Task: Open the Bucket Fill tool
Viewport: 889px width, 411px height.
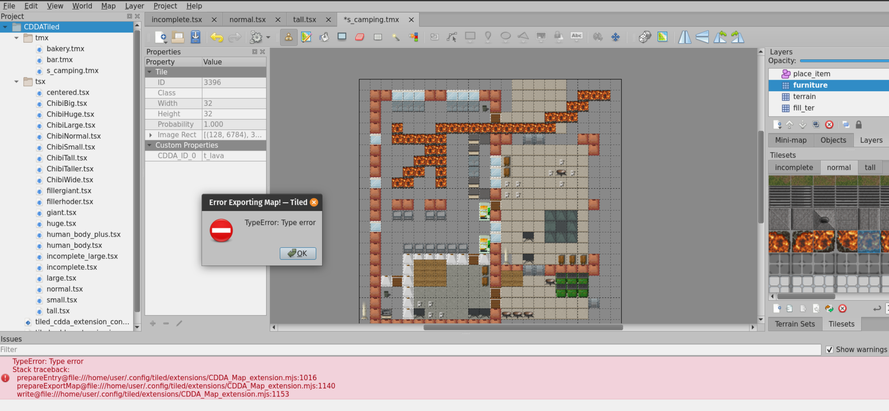Action: pos(324,37)
